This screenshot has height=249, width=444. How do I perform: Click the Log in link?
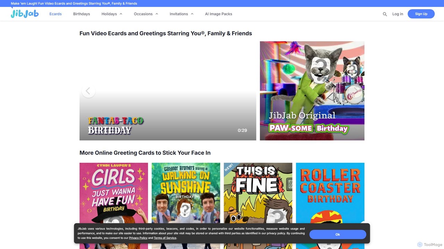(x=398, y=14)
